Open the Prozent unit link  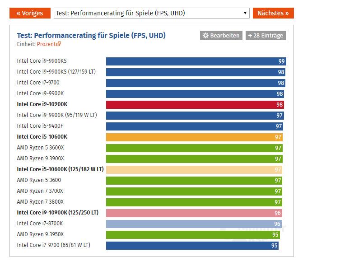point(47,44)
